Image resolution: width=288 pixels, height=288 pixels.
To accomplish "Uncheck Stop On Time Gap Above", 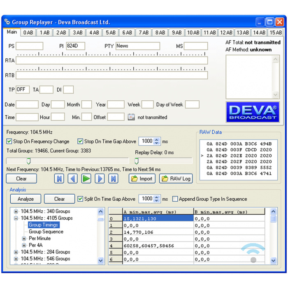I will [x=80, y=141].
